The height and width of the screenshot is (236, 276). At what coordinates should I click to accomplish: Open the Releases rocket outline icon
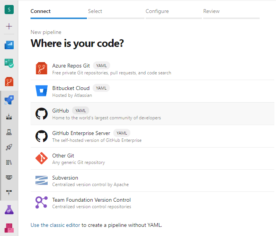[9, 147]
